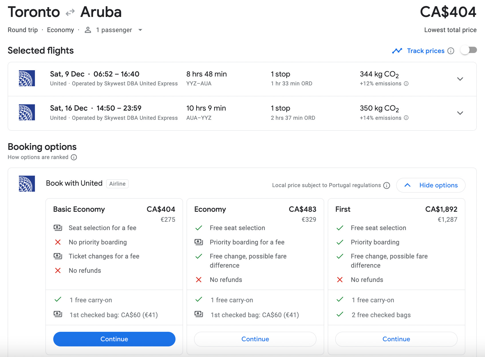Image resolution: width=485 pixels, height=357 pixels.
Task: Collapse booking options with Hide options
Action: point(431,185)
